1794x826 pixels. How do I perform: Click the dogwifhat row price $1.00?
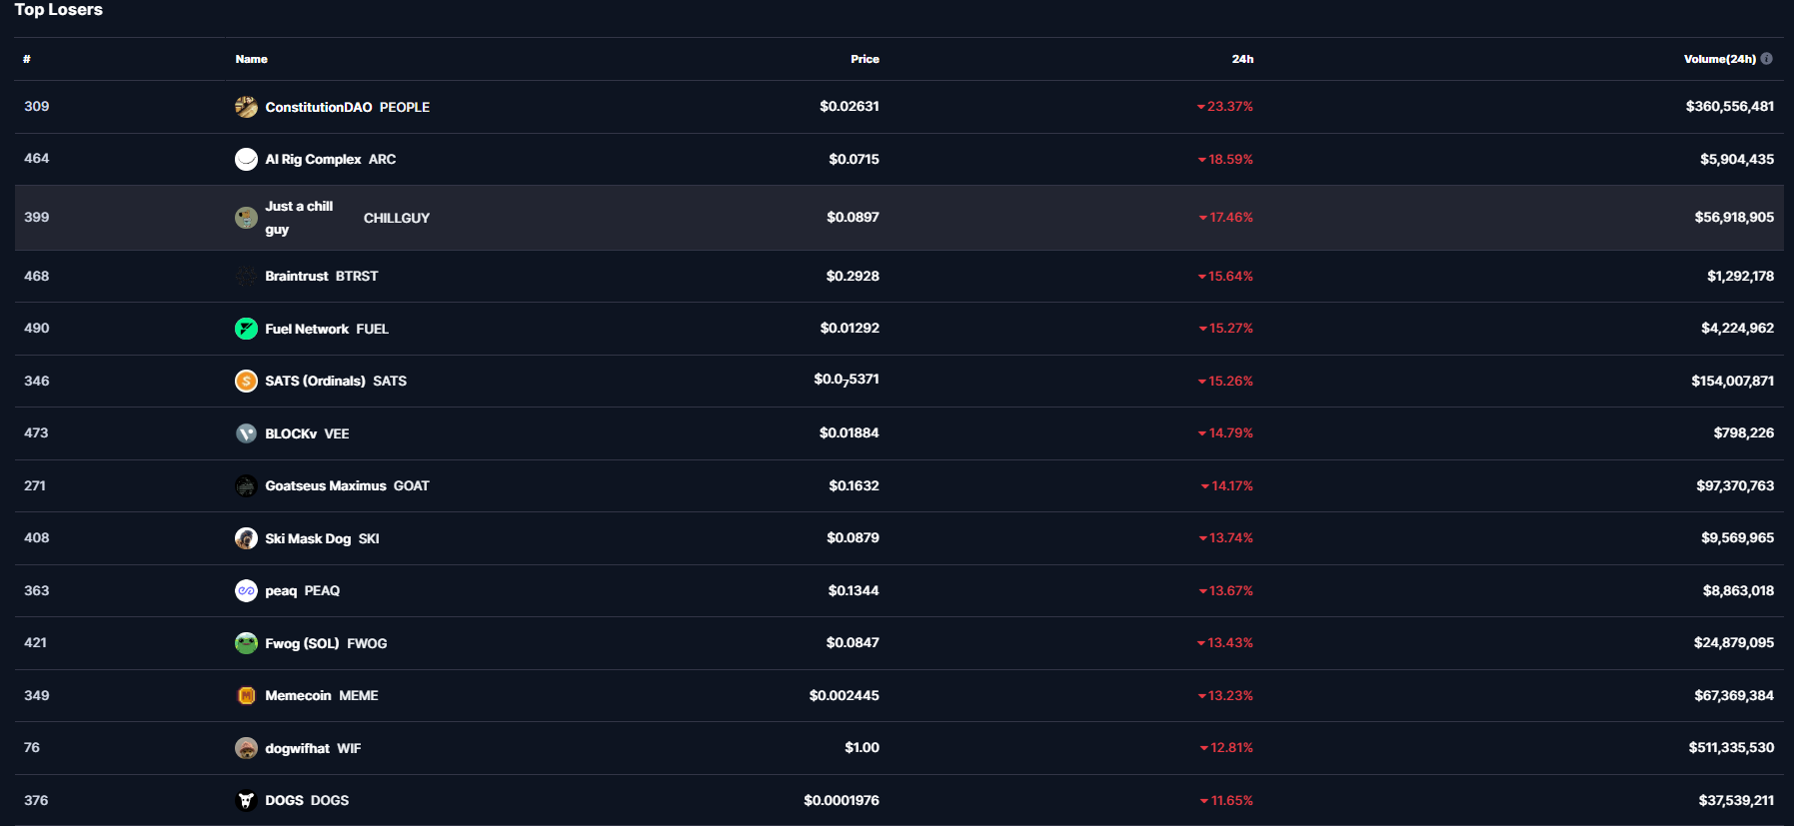tap(862, 747)
